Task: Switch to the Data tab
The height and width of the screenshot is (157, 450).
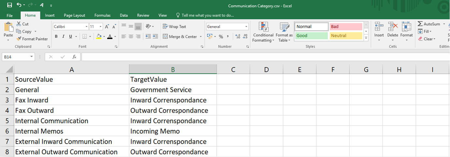Action: 123,15
